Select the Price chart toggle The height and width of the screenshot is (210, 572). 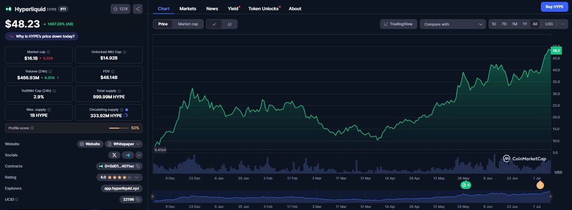click(x=163, y=24)
